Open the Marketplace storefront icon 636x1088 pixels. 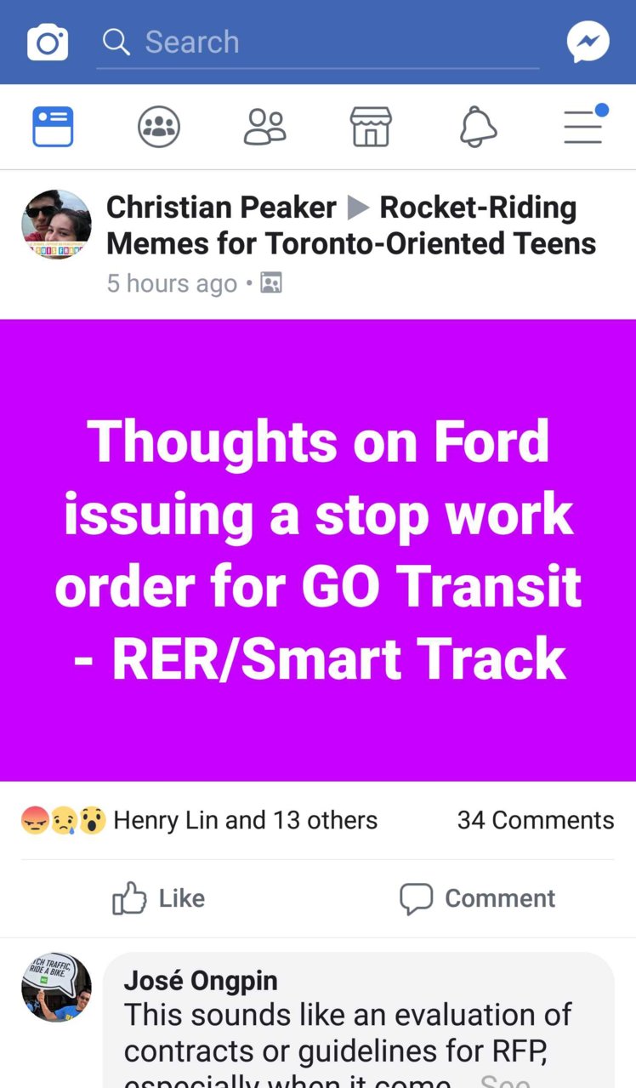(x=371, y=128)
